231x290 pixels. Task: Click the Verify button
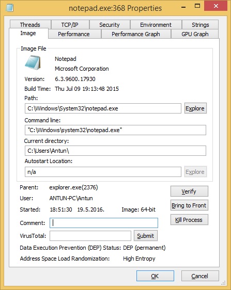tap(189, 191)
